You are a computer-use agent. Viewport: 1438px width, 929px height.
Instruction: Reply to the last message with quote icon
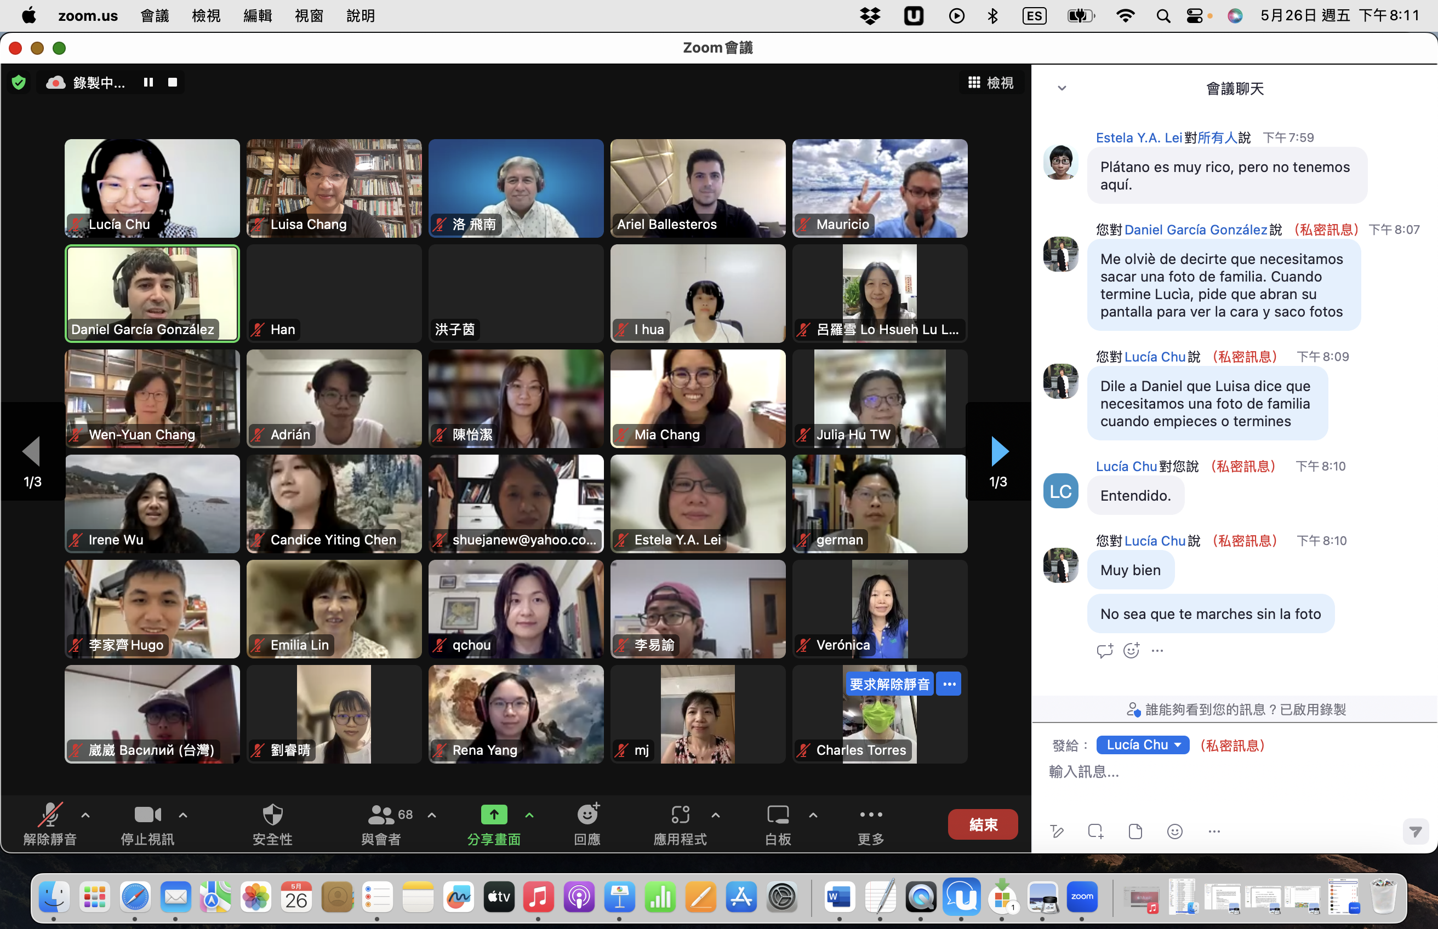click(x=1104, y=650)
